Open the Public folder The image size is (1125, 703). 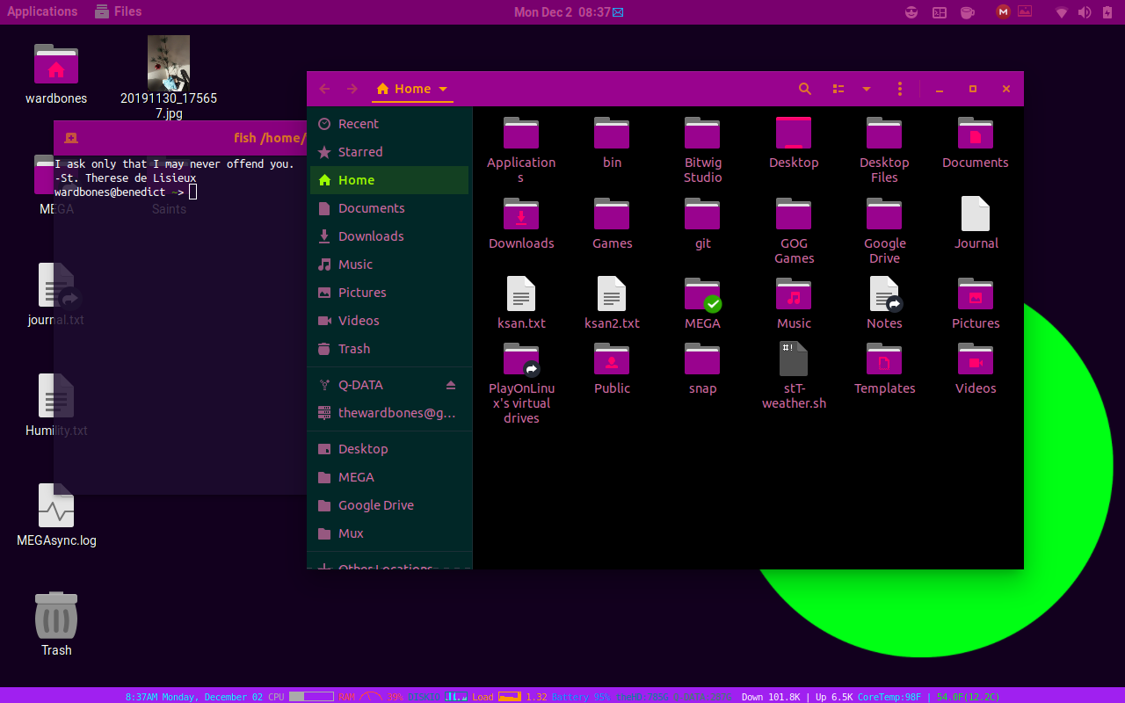point(612,369)
